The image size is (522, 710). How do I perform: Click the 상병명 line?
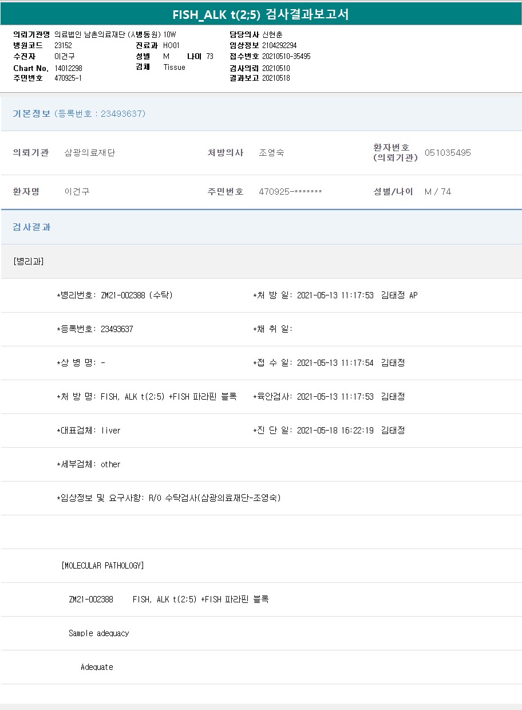tap(81, 363)
